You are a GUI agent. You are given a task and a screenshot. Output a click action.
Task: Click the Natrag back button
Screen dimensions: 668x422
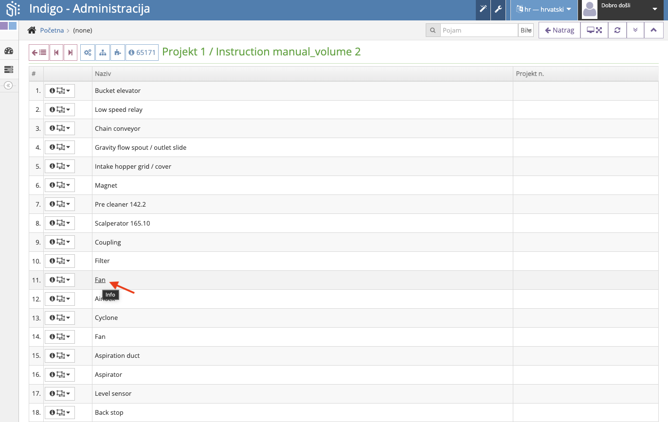[x=560, y=30]
